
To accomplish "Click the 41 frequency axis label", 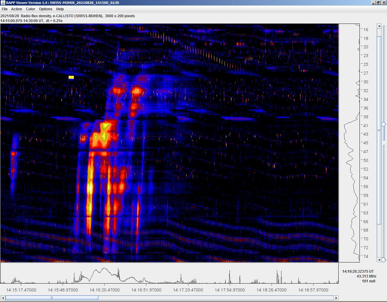I will click(x=366, y=126).
